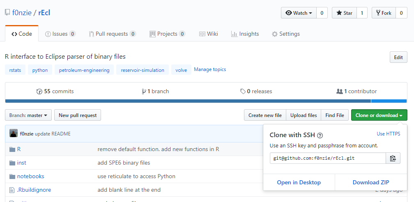Go to the Insights tab

pos(245,34)
